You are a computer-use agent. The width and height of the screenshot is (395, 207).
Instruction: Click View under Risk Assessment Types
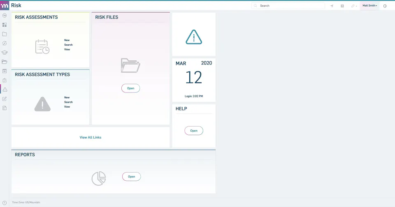67,107
